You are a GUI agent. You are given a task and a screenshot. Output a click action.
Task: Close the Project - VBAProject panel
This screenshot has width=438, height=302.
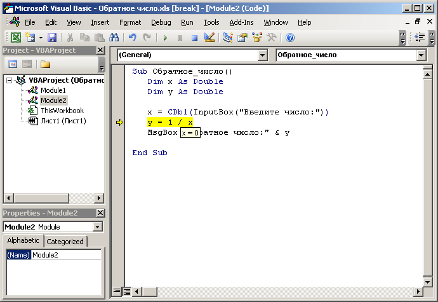[x=100, y=50]
